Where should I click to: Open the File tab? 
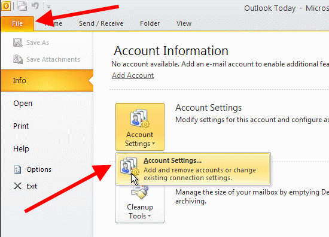pyautogui.click(x=17, y=23)
